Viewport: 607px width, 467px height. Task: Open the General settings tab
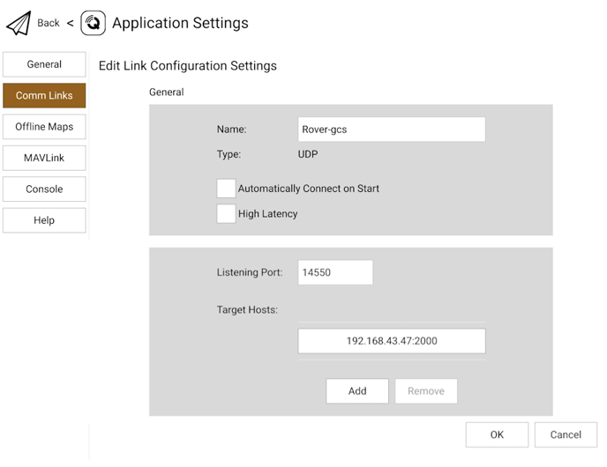point(44,64)
